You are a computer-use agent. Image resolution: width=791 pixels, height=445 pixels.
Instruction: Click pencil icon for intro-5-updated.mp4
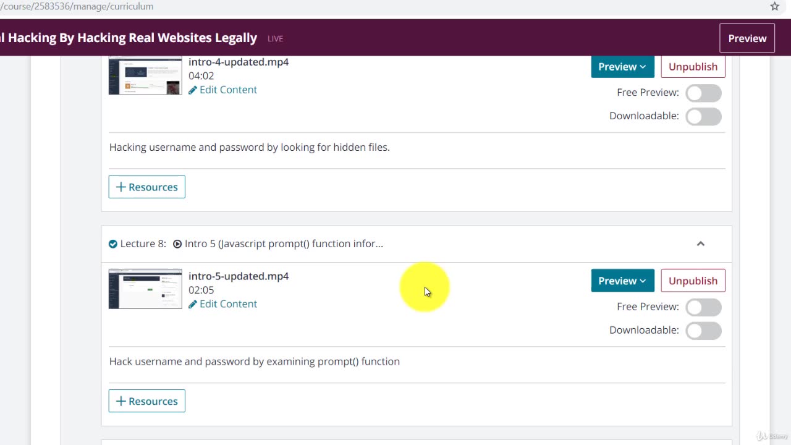coord(193,304)
